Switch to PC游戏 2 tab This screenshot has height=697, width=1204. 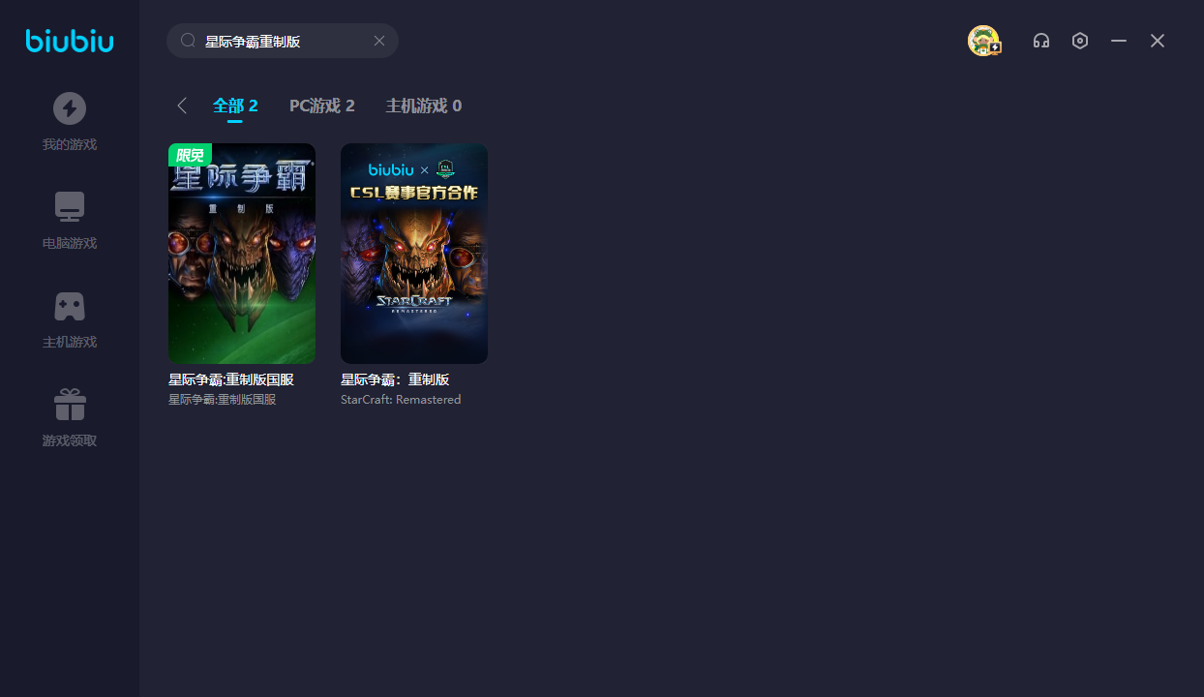[x=322, y=106]
